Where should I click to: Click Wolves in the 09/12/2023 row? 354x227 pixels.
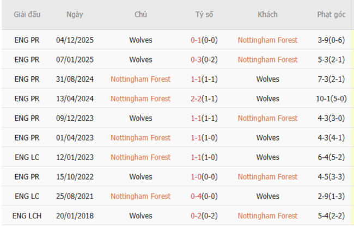click(141, 118)
